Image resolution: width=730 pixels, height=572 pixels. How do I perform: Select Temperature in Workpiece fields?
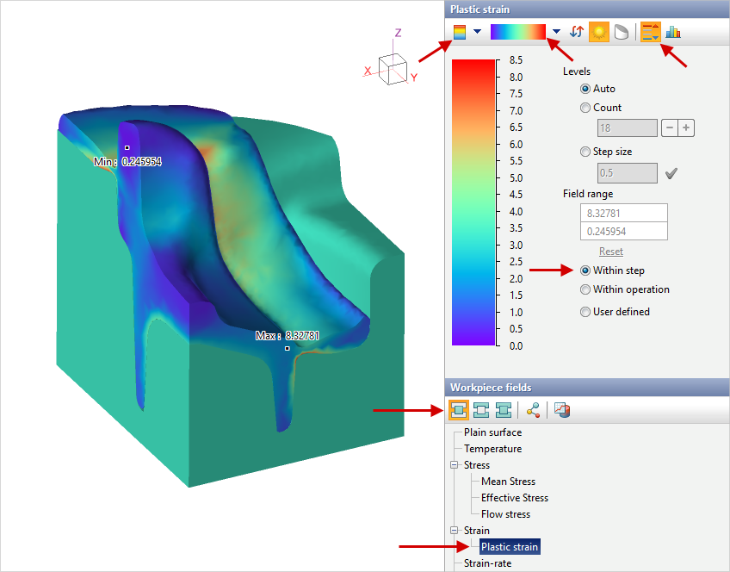pos(492,449)
